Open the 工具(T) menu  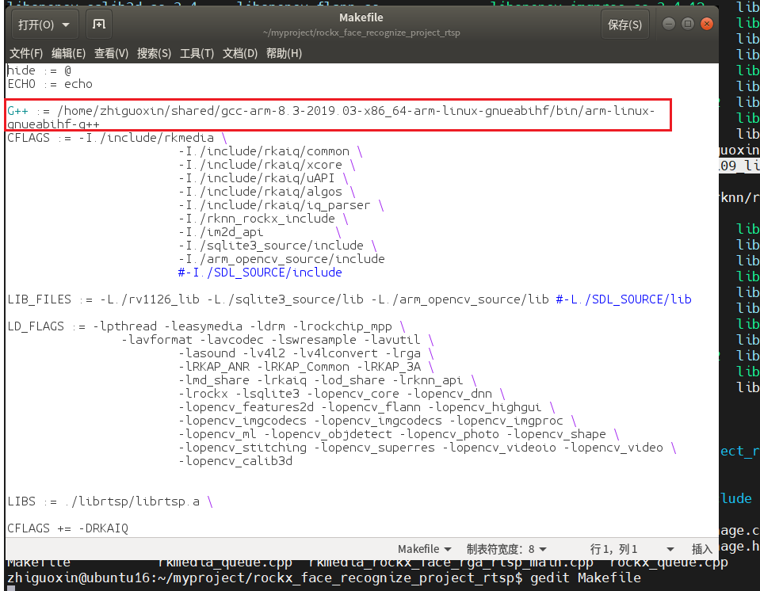[x=197, y=53]
